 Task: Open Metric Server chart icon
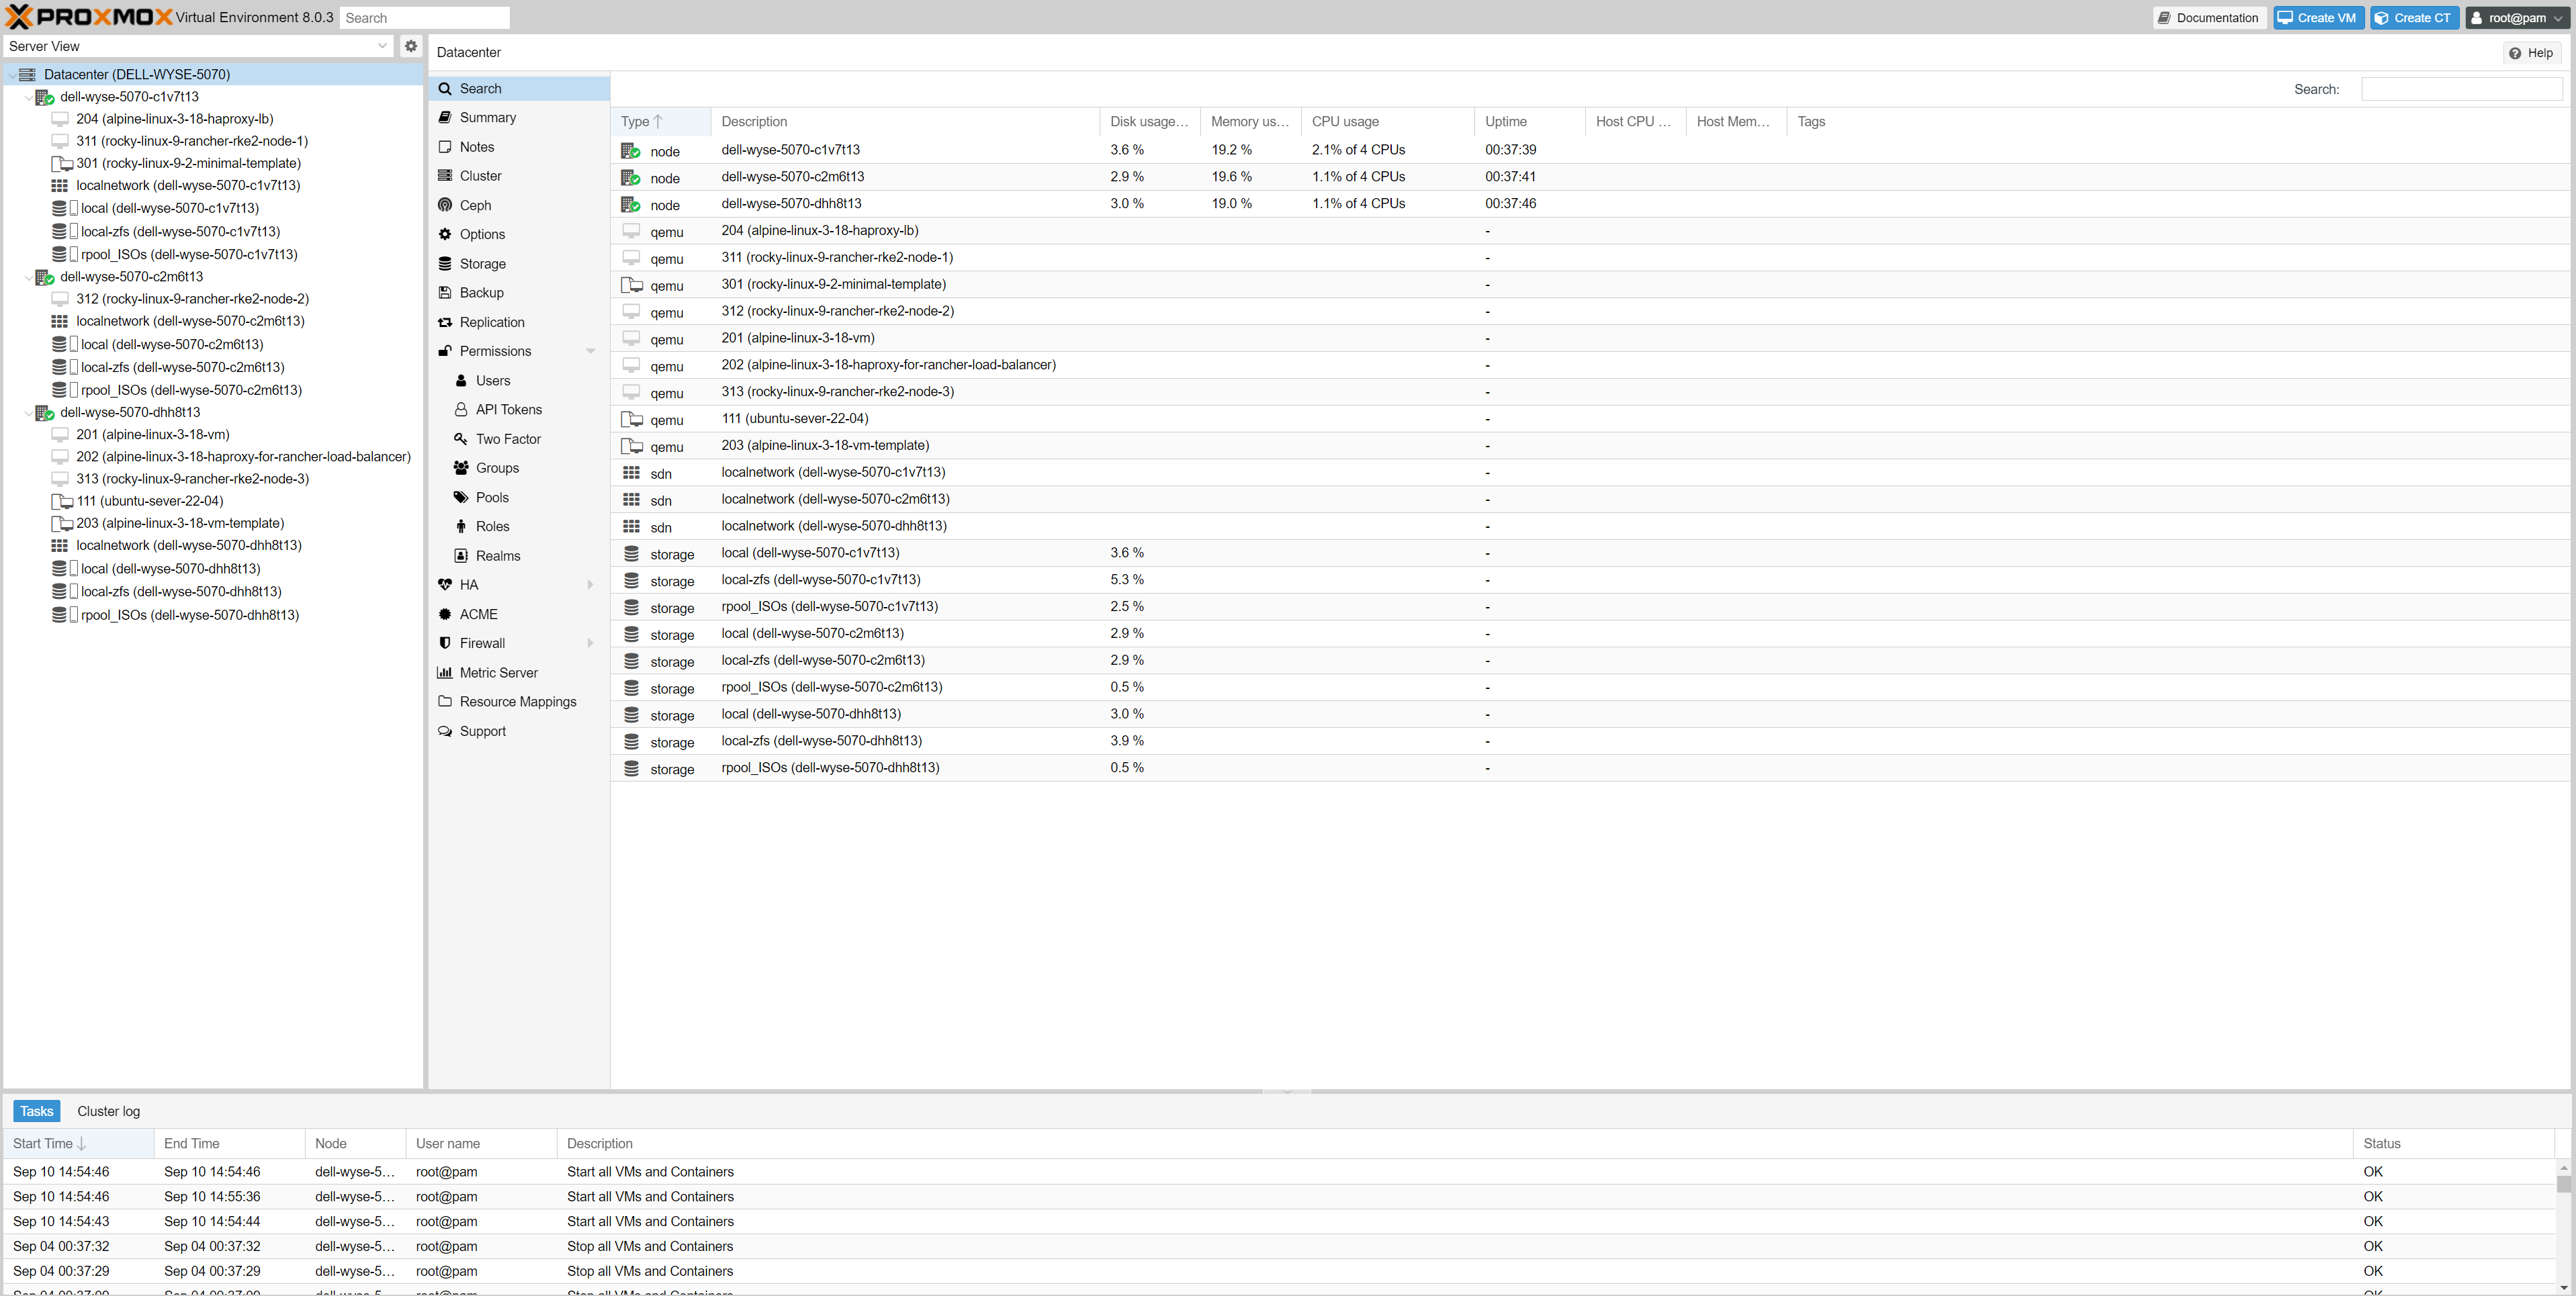point(445,673)
